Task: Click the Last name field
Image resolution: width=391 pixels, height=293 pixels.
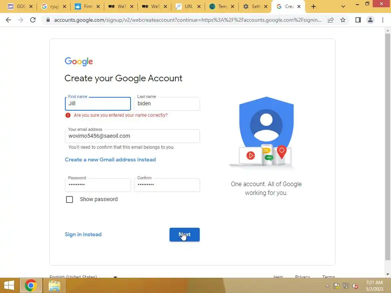Action: pyautogui.click(x=167, y=104)
